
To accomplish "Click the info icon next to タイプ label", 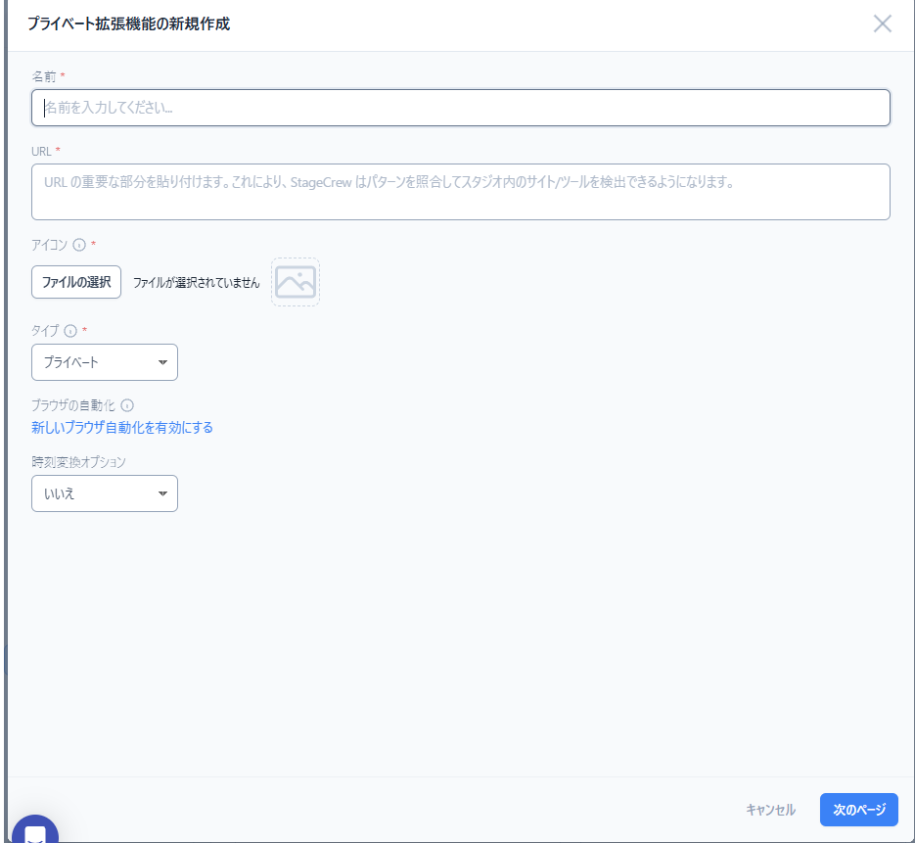I will (69, 331).
